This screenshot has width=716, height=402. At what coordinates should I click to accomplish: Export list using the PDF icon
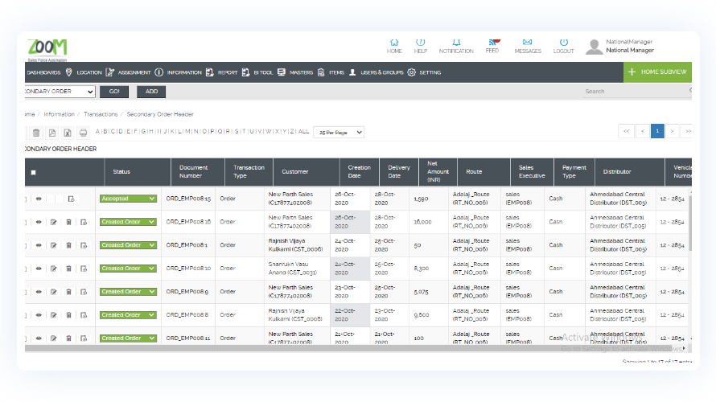[x=51, y=133]
